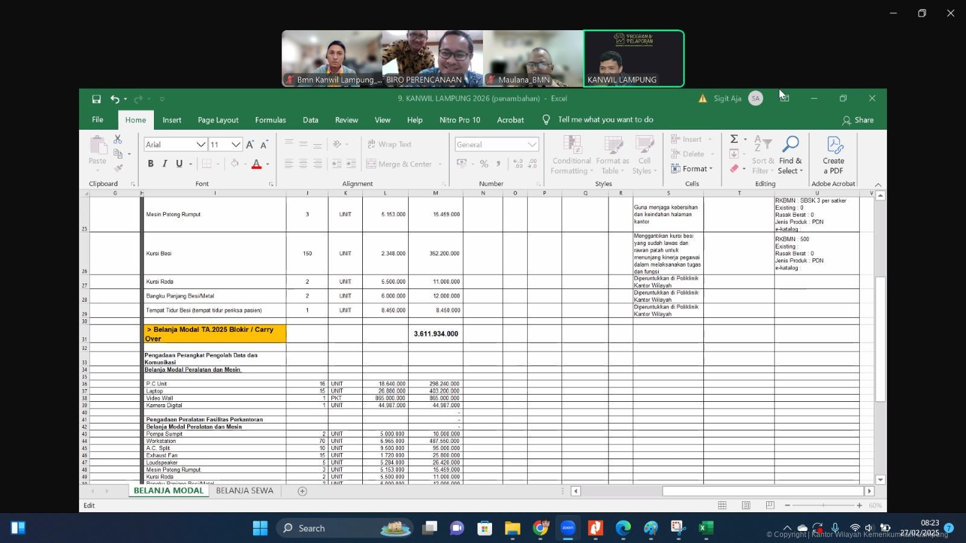Align text left icon
The width and height of the screenshot is (966, 543).
click(289, 164)
